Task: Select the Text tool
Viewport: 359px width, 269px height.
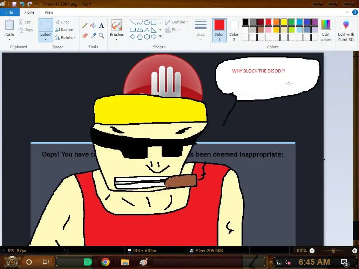Action: pyautogui.click(x=101, y=25)
